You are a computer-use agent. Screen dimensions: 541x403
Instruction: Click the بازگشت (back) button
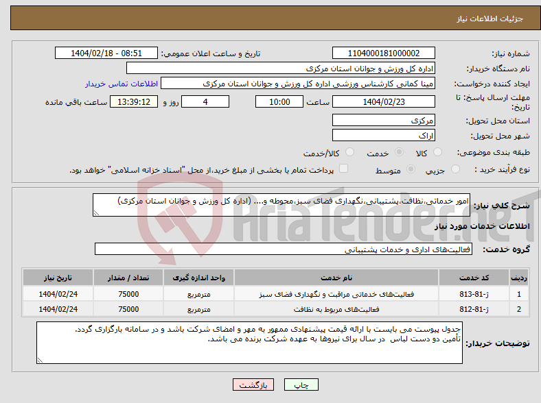[x=253, y=384]
